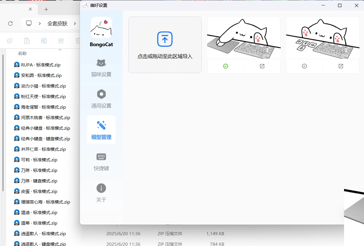Image resolution: width=364 pixels, height=246 pixels.
Task: Open the 快捷键 shortcuts section
Action: [x=101, y=162]
